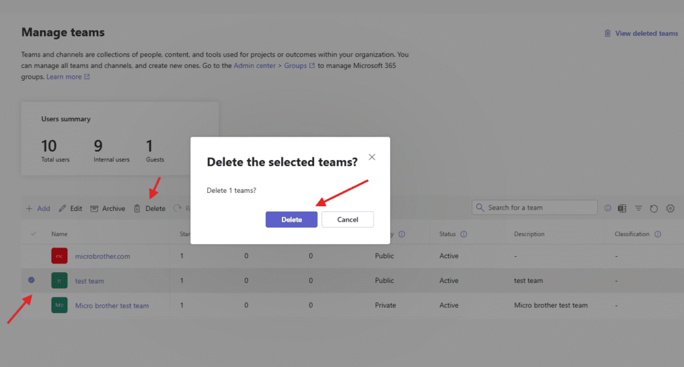The width and height of the screenshot is (684, 367).
Task: Open the settings gear for the table
Action: 670,208
